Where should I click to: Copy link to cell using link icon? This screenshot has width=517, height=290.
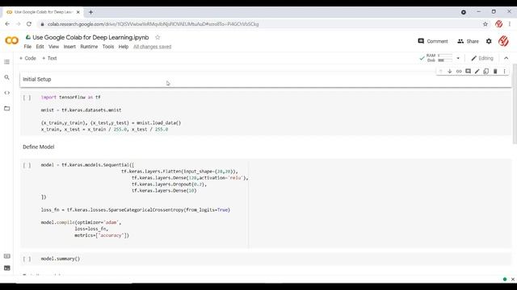(x=459, y=72)
